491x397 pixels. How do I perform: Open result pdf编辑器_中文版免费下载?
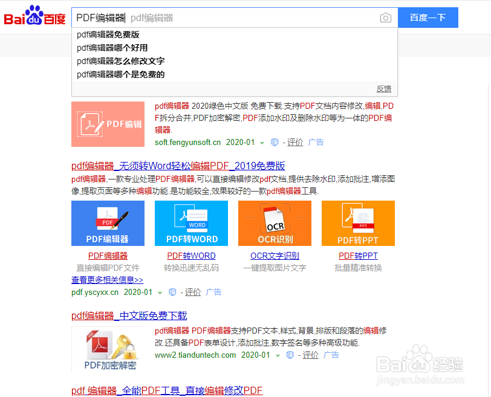129,315
